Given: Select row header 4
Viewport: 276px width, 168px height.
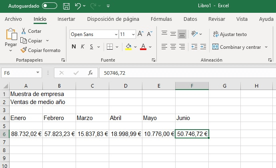Looking at the screenshot, I should (x=4, y=118).
